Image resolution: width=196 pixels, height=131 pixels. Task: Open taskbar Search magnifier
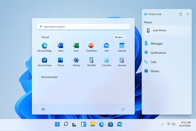coord(66,124)
